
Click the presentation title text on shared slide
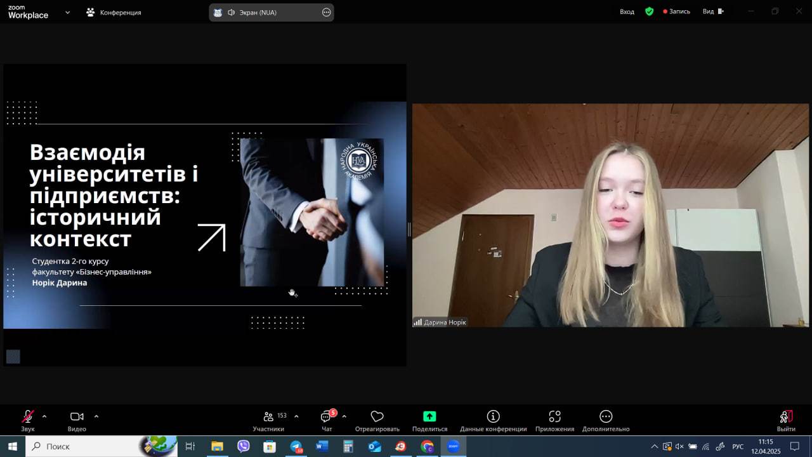114,195
